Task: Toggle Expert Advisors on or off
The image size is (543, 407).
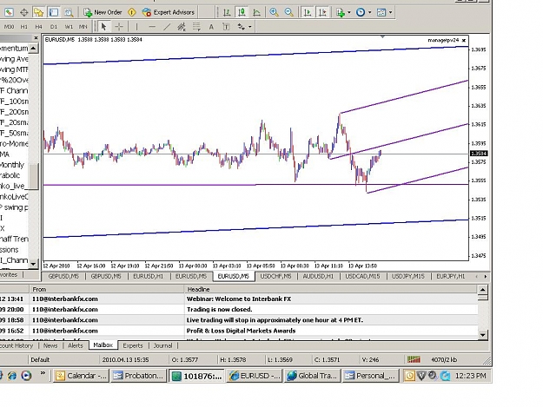Action: tap(169, 12)
